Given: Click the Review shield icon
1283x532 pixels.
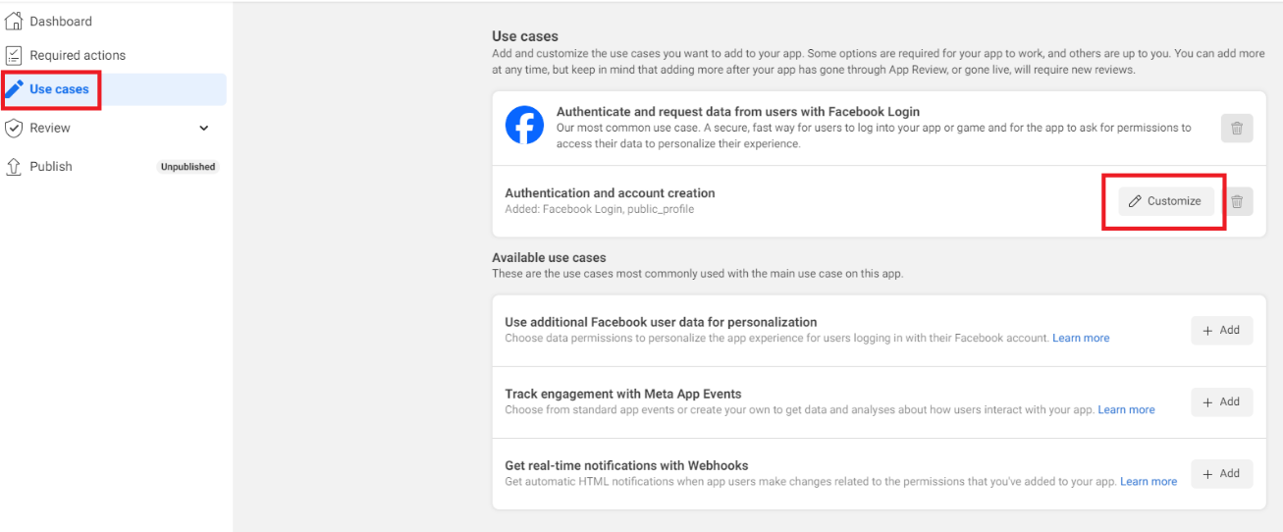Looking at the screenshot, I should (x=14, y=128).
